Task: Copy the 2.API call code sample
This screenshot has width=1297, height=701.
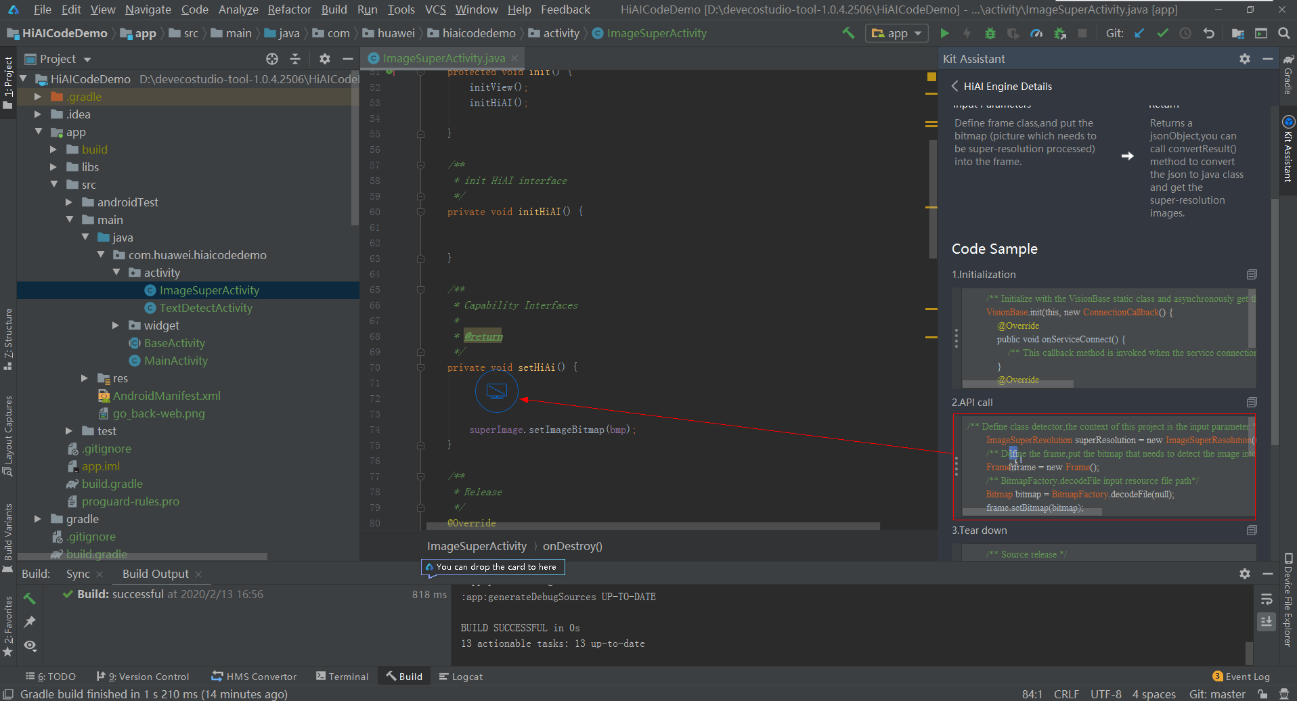Action: (x=1252, y=403)
